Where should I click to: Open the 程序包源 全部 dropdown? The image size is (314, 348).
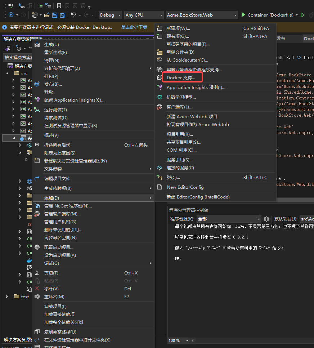(229, 219)
